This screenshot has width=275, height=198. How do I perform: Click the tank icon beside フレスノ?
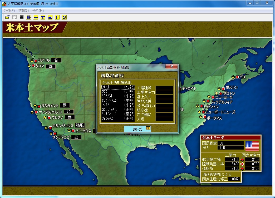click(x=45, y=118)
